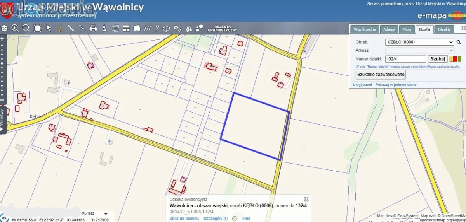This screenshot has height=222, width=466.
Task: Select the zoom out magnifier tool
Action: (x=26, y=28)
